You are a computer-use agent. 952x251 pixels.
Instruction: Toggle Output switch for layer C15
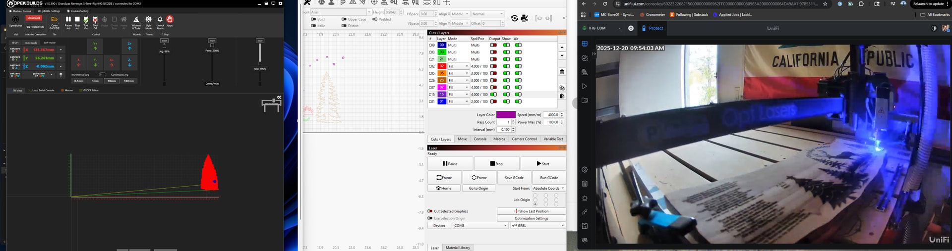(x=493, y=95)
